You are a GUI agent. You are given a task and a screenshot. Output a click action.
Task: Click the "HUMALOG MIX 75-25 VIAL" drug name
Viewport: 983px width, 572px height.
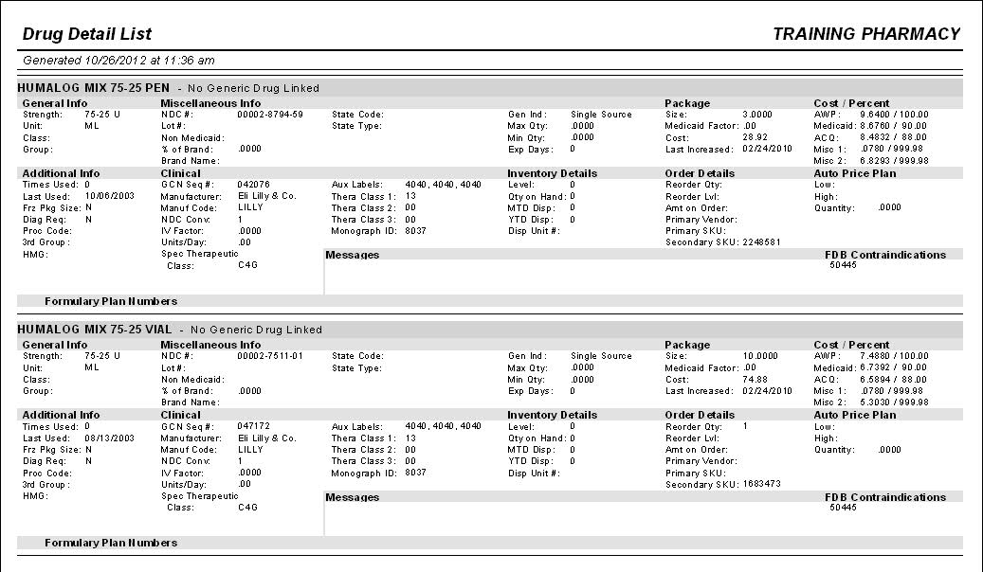click(x=95, y=329)
